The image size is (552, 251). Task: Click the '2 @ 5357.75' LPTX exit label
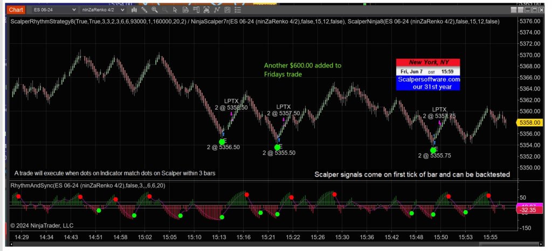click(439, 116)
